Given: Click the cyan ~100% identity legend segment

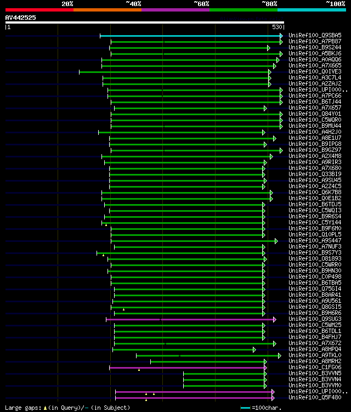Looking at the screenshot, I should (312, 10).
